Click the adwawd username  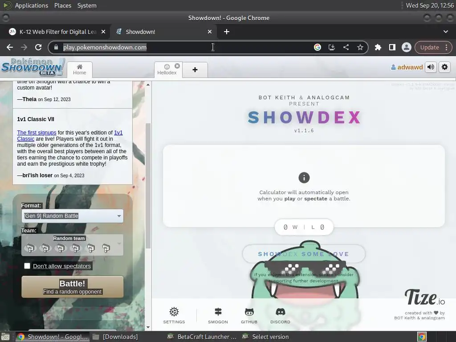[x=407, y=67]
